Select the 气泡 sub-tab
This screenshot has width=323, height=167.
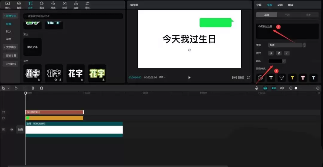pyautogui.click(x=287, y=15)
